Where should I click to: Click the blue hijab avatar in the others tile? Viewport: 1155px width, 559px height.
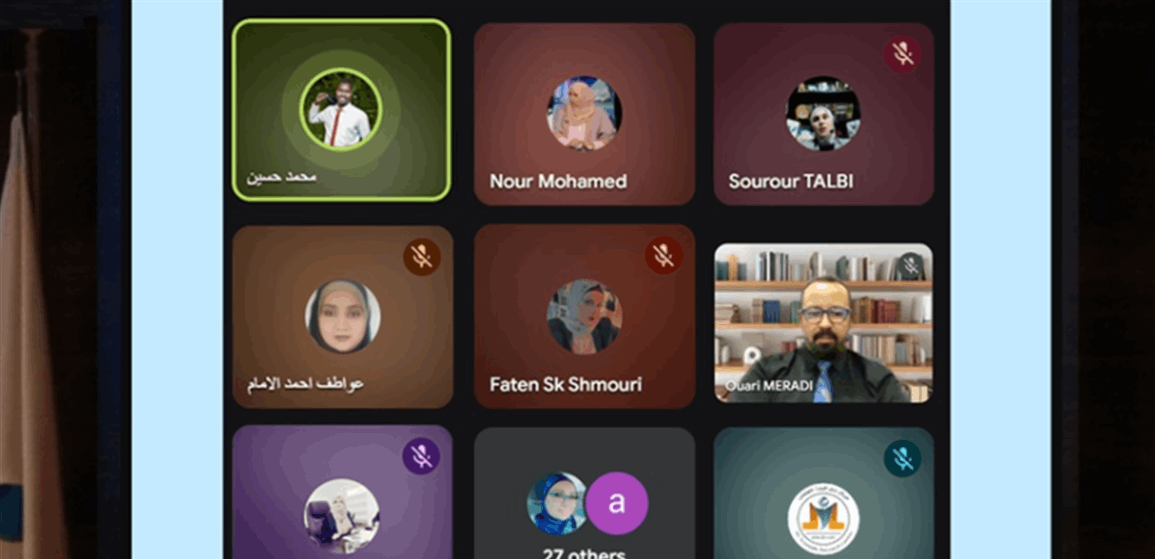tap(558, 503)
